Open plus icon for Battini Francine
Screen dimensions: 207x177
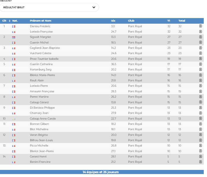(x=200, y=162)
